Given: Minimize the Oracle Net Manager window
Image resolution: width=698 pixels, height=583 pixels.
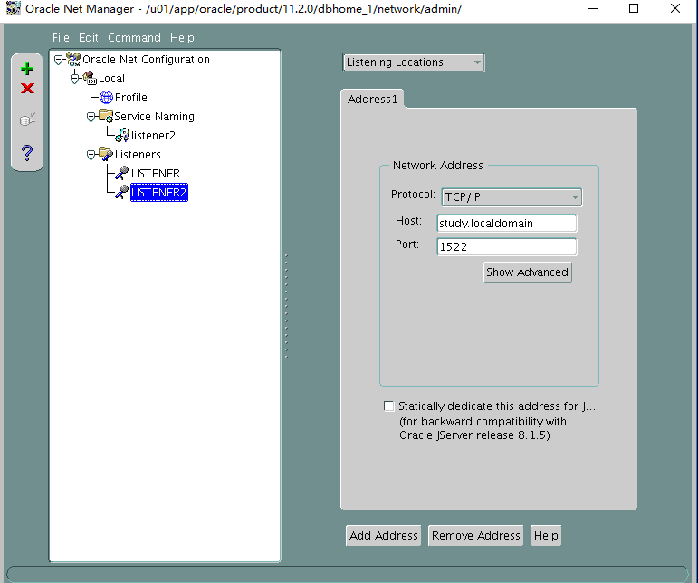Looking at the screenshot, I should click(x=592, y=8).
